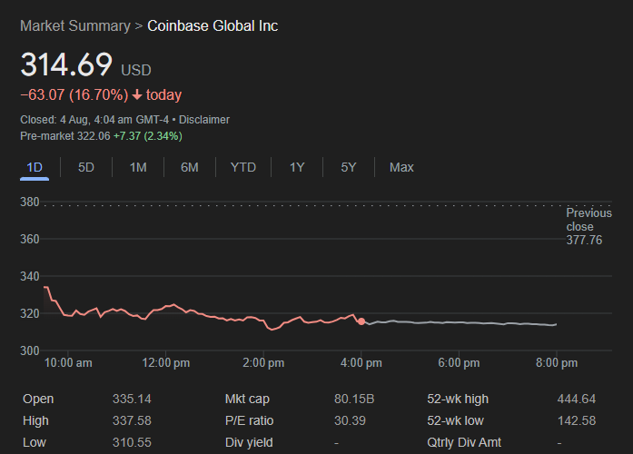Screen dimensions: 633x454
Task: Open the 6M chart view
Action: click(190, 167)
